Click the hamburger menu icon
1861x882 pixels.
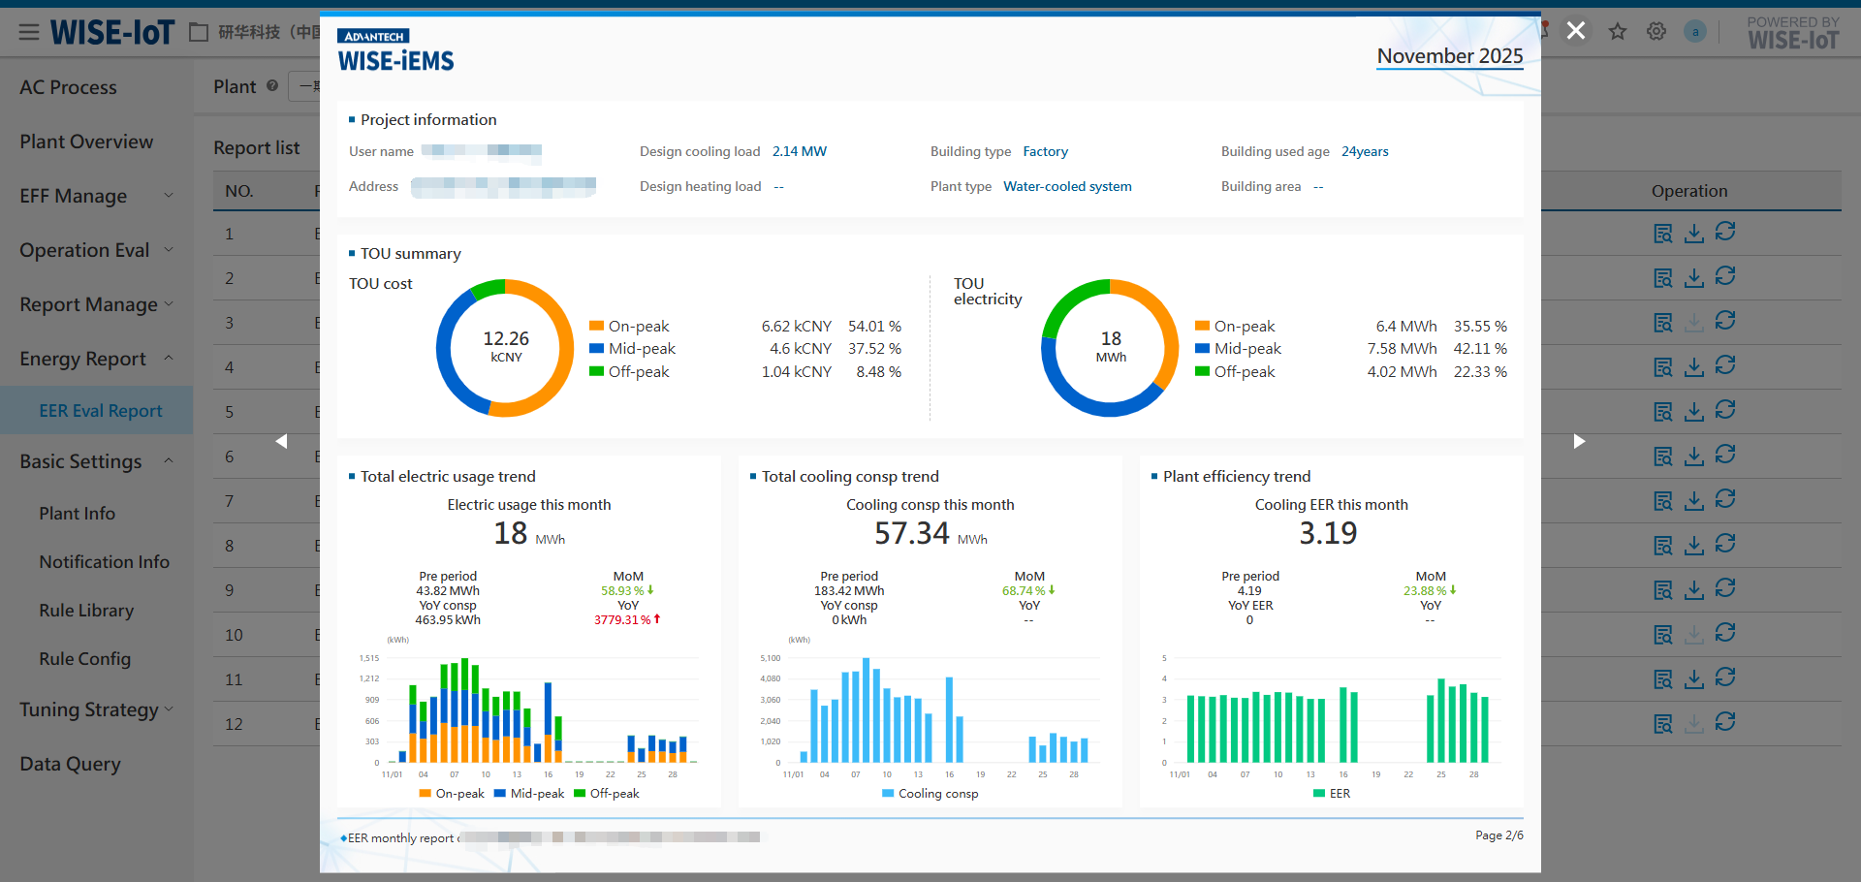(29, 33)
